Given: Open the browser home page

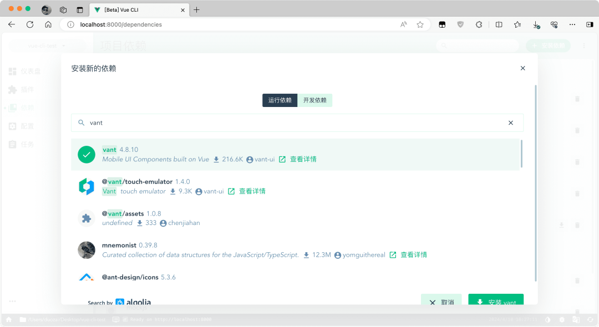Looking at the screenshot, I should click(48, 24).
